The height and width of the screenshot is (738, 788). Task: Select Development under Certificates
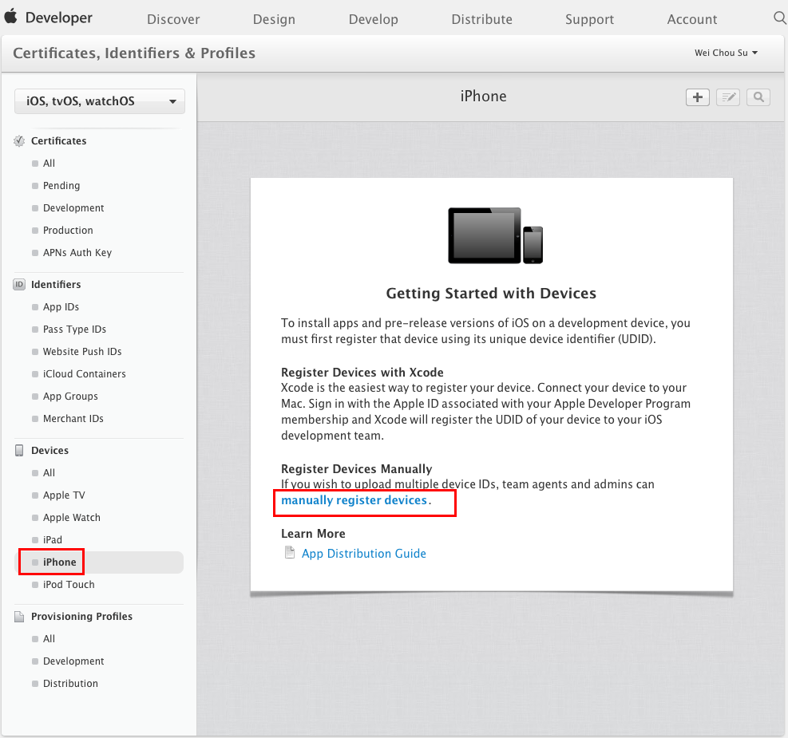coord(73,208)
